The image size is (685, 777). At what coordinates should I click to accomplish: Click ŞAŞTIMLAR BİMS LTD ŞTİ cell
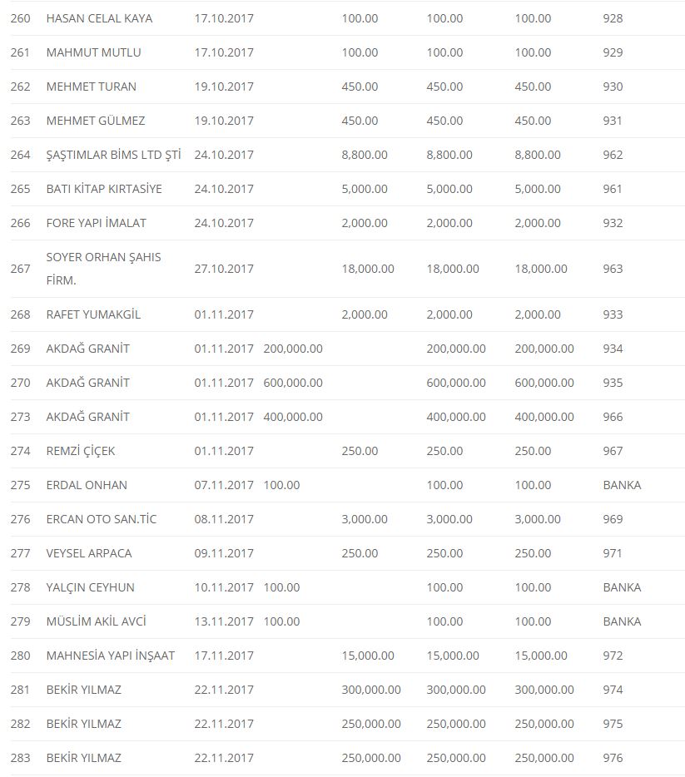(x=113, y=155)
